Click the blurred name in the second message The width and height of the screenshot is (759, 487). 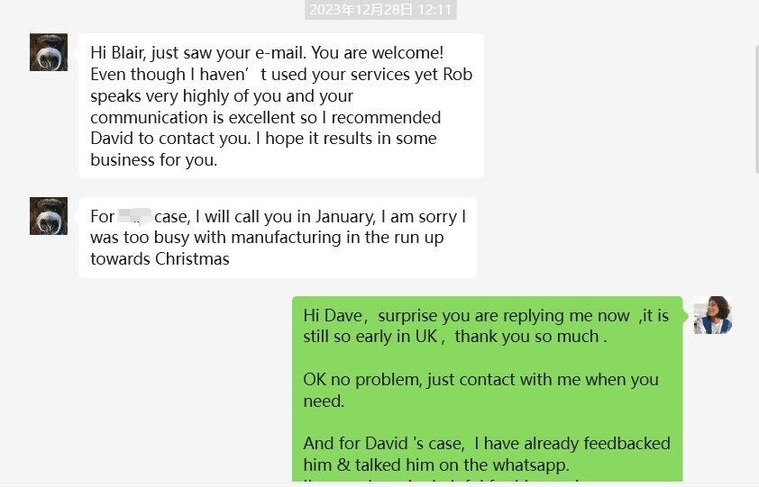click(x=134, y=216)
